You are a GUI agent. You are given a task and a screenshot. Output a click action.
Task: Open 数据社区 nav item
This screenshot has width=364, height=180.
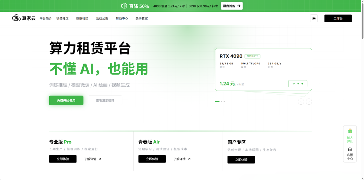(x=82, y=19)
